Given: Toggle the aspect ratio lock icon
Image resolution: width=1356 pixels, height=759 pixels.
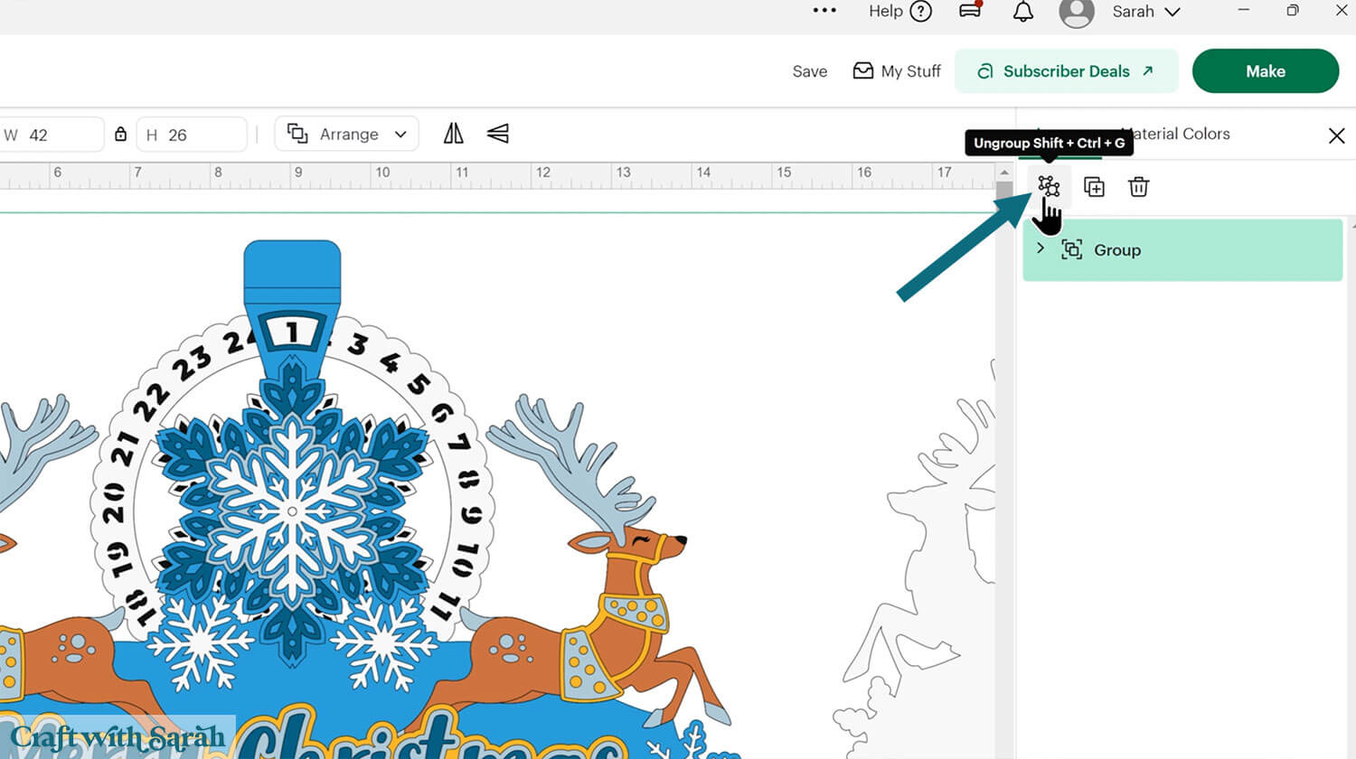Looking at the screenshot, I should 120,135.
